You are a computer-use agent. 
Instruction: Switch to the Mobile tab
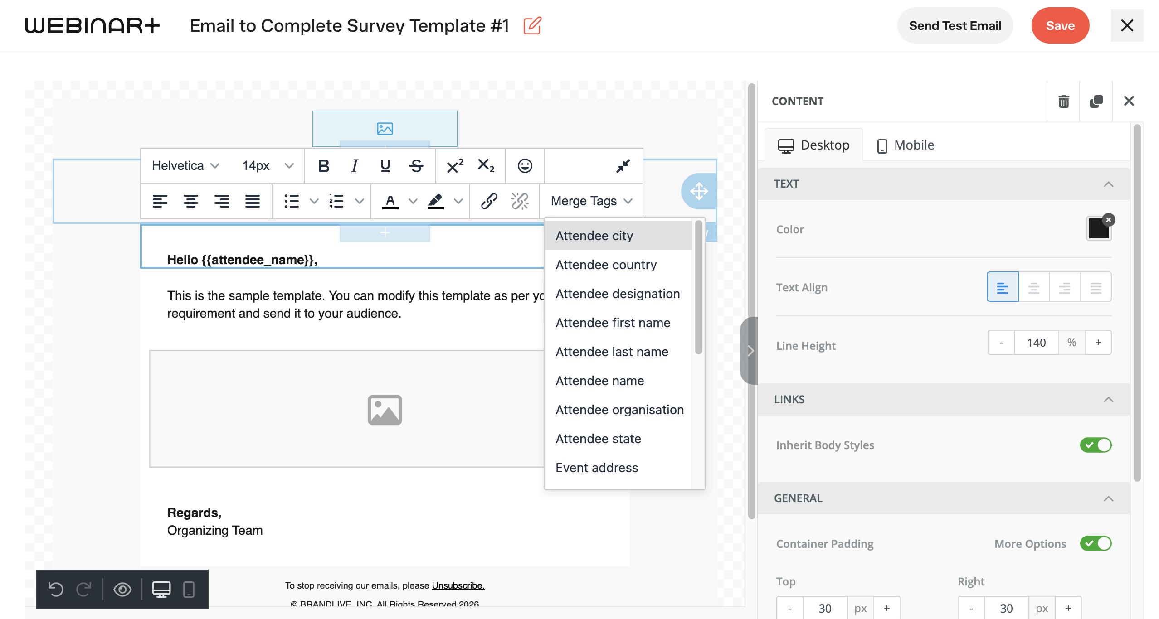pos(906,145)
